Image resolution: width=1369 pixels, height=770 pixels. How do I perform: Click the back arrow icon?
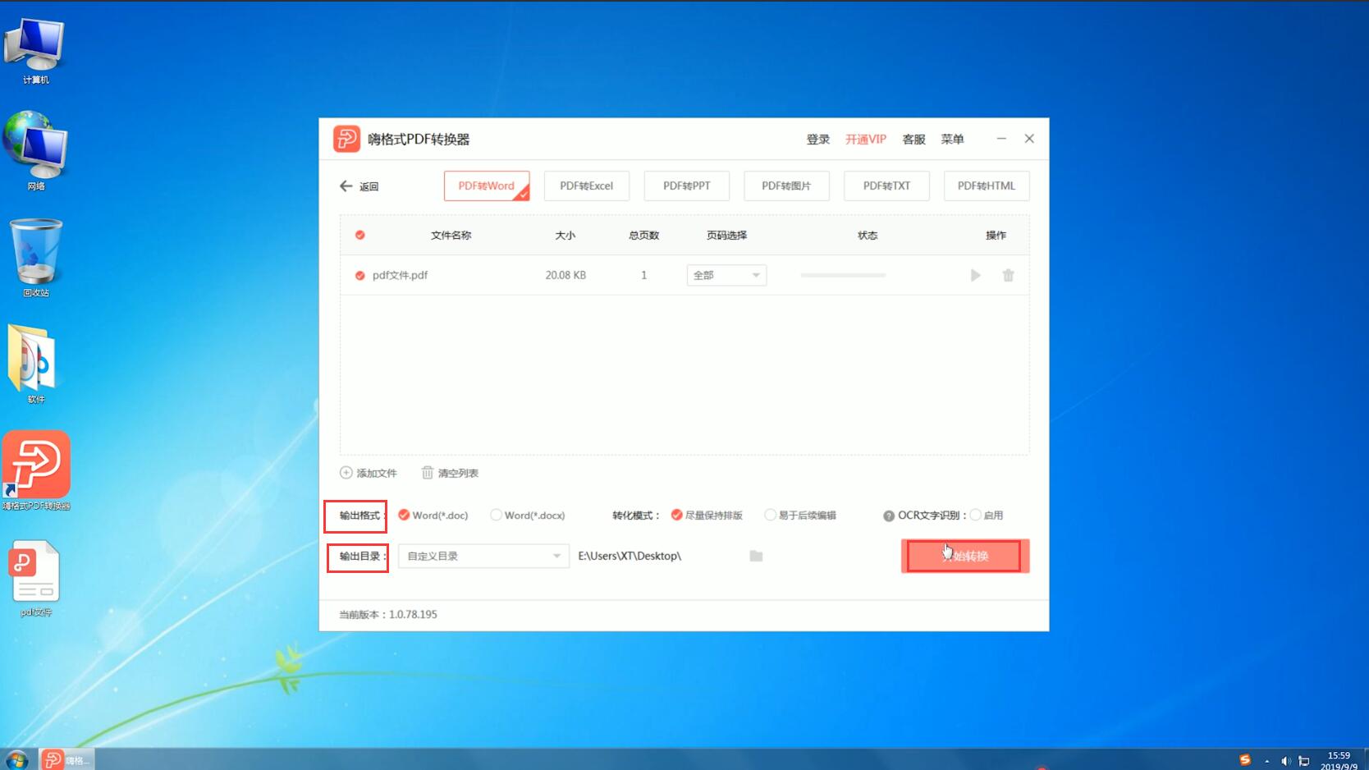(346, 186)
